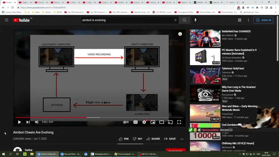The width and height of the screenshot is (279, 157).
Task: Open the more actions menu beside SAVE
Action: (x=182, y=139)
